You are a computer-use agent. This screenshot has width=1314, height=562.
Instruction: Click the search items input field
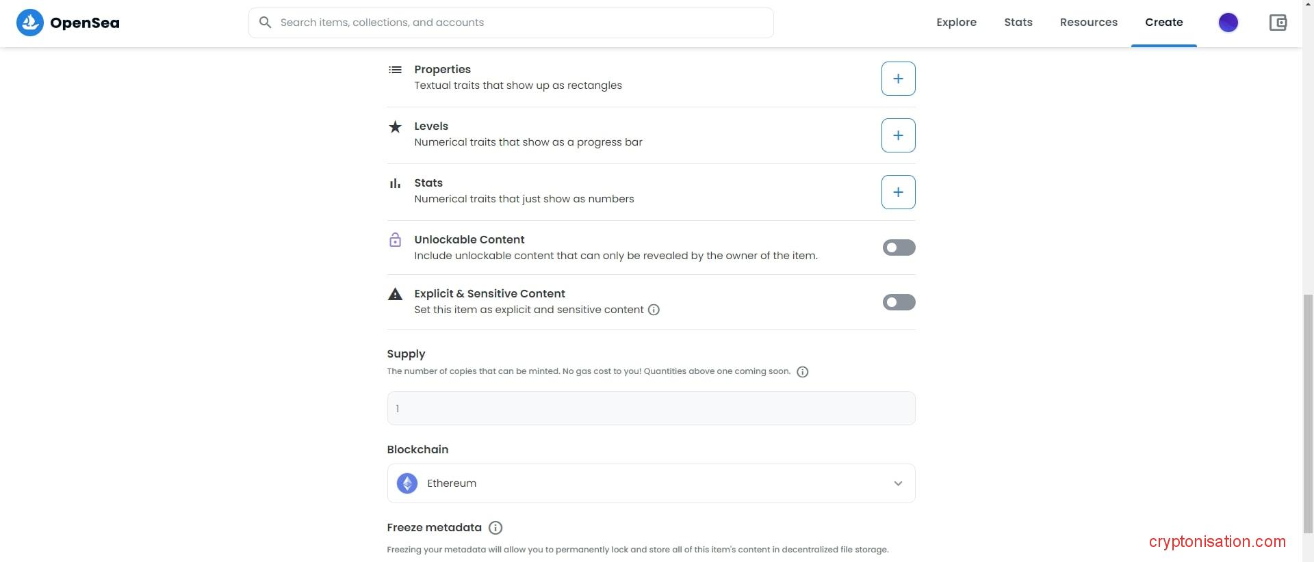coord(520,23)
